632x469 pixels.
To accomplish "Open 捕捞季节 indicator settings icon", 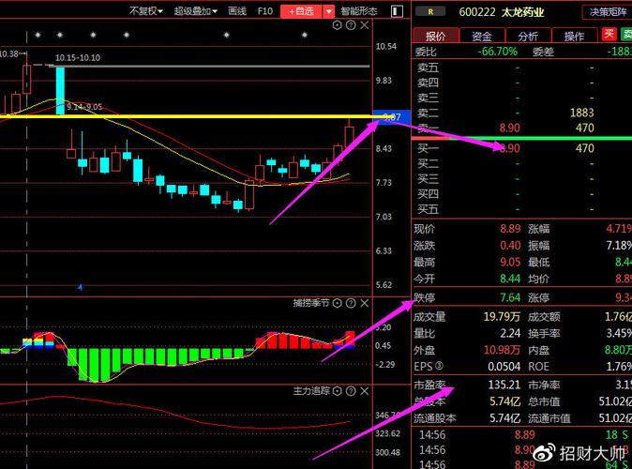I will [338, 303].
